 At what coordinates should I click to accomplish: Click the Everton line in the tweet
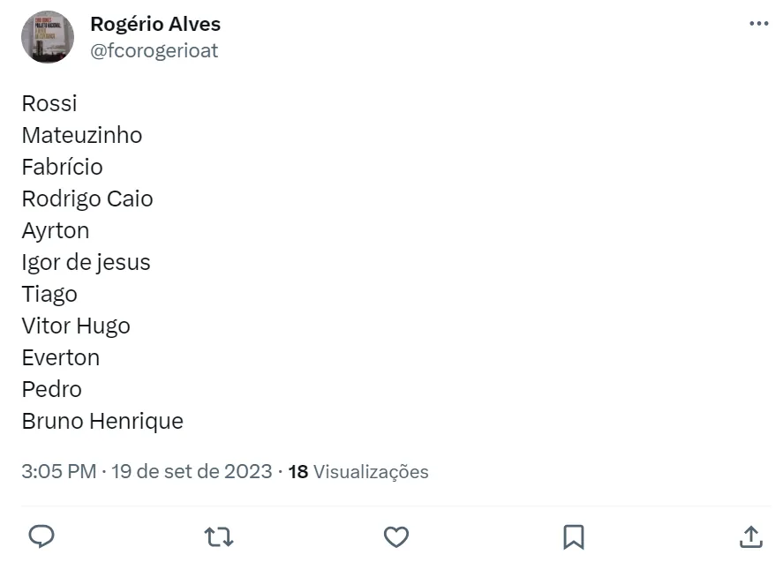[x=61, y=358]
